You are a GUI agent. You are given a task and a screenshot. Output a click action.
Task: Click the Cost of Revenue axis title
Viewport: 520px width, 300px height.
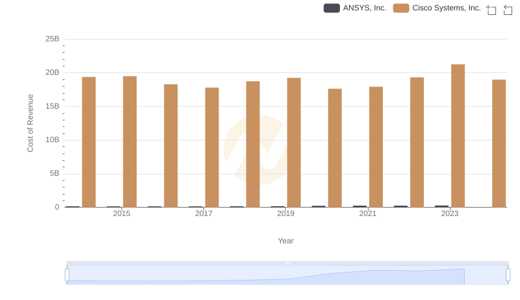coord(30,123)
